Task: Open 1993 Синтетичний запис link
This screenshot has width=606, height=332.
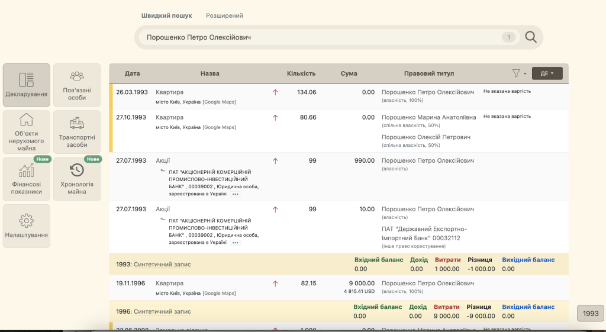Action: point(162,265)
